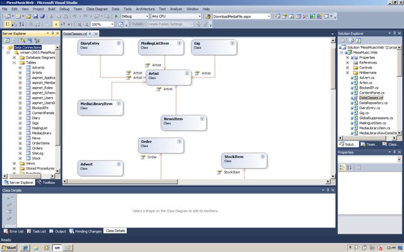Click the Adverts table icon in Server Explorer
This screenshot has height=252, width=404.
tap(28, 67)
